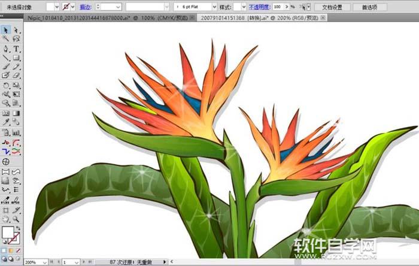419x266 pixels.
Task: Click the 描边 stroke link
Action: (x=86, y=7)
